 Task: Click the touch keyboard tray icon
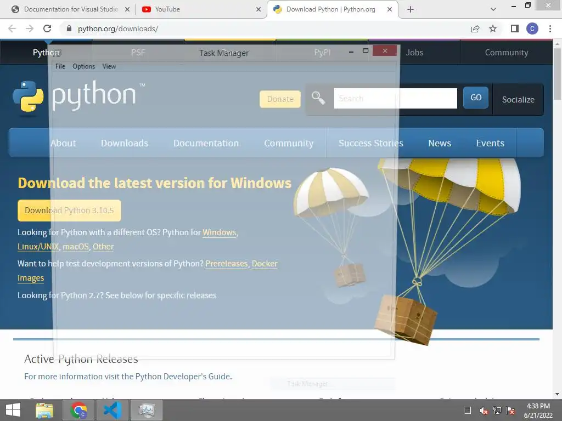[x=468, y=411]
